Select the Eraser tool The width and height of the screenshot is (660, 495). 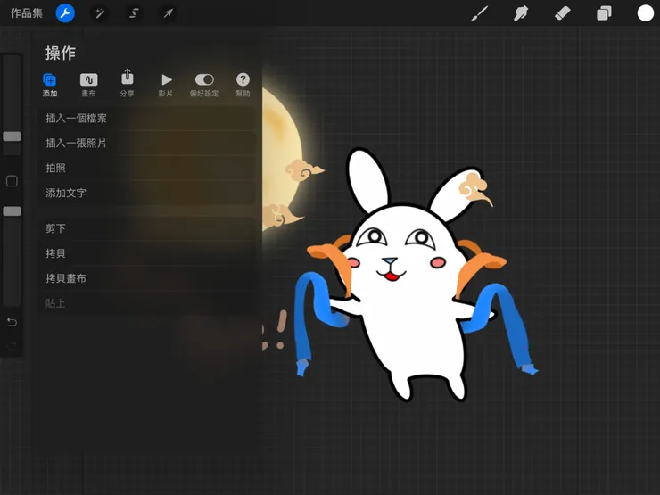[x=562, y=13]
